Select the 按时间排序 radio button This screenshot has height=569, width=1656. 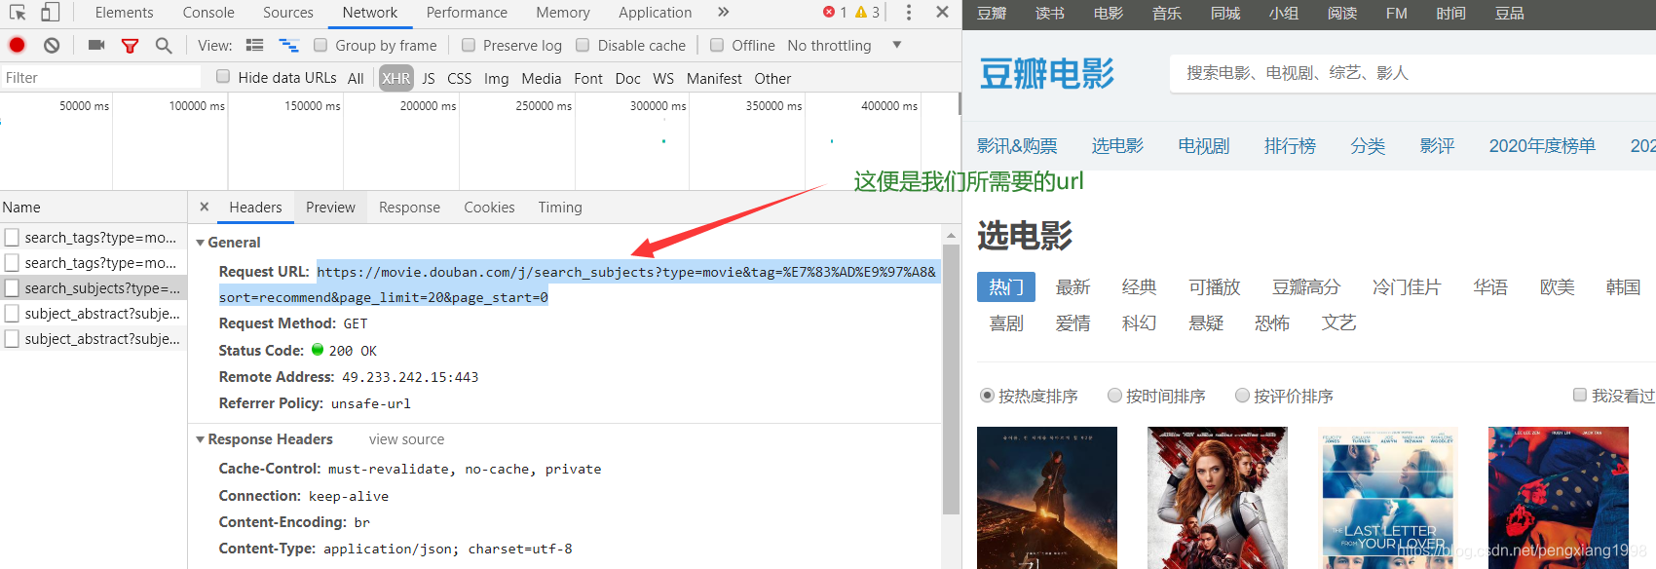tap(1114, 396)
